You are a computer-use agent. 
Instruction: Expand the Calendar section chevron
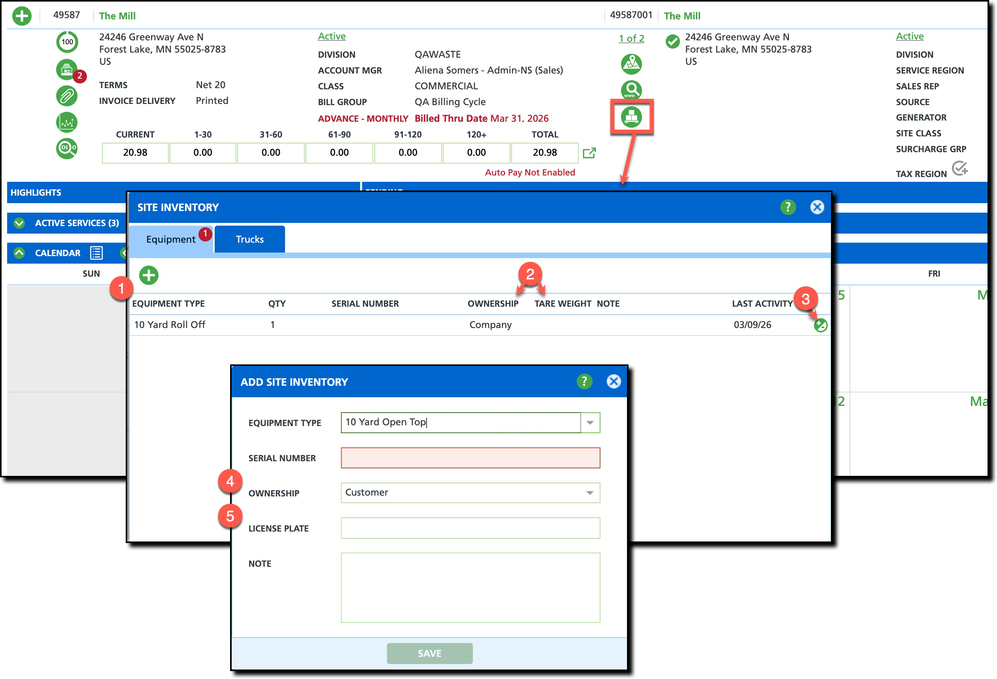coord(19,253)
